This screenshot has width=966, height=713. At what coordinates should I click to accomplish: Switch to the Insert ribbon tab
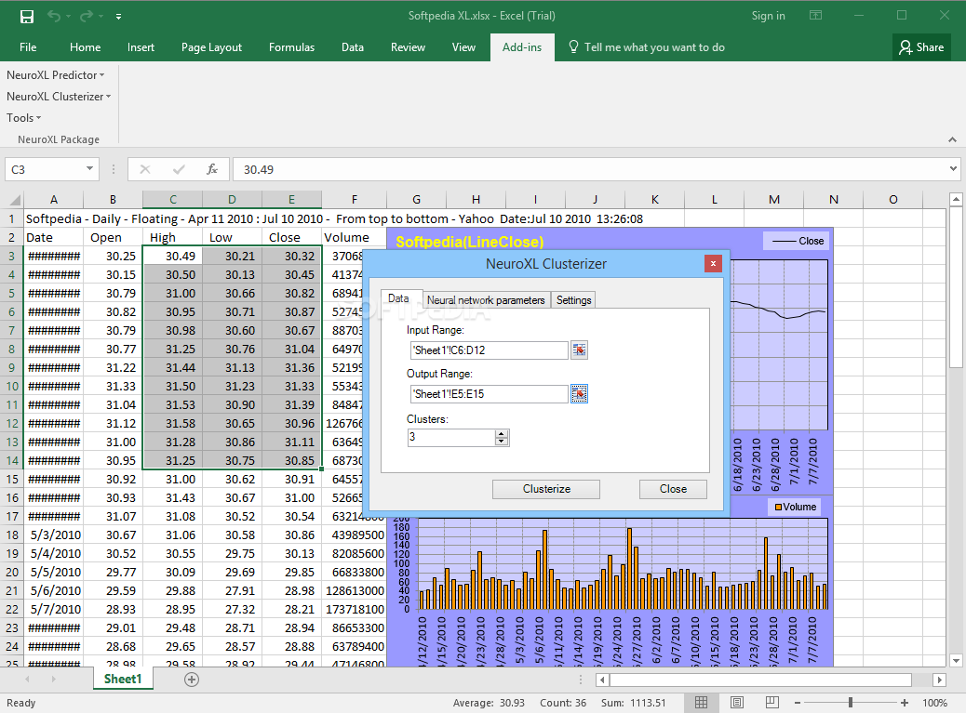pyautogui.click(x=141, y=47)
